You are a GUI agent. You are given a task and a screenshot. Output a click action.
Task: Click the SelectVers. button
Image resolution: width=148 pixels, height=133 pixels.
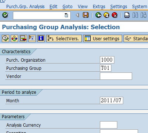coord(64,38)
